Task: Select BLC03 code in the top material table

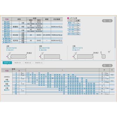Action: click(7, 24)
